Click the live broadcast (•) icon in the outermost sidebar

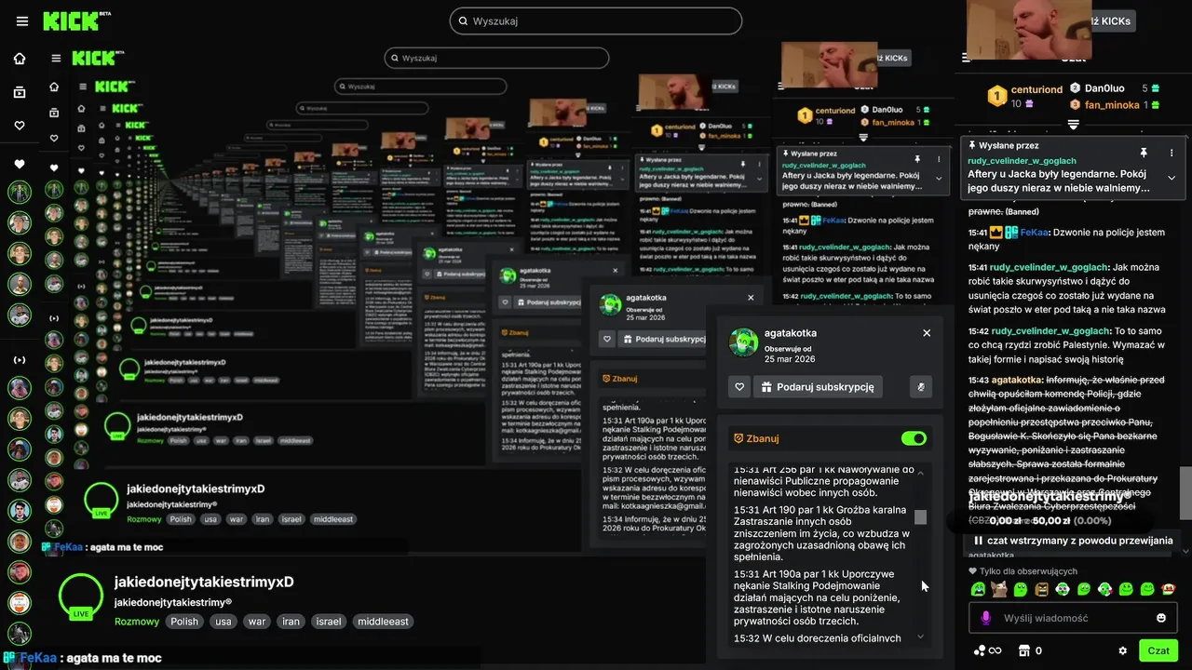20,360
